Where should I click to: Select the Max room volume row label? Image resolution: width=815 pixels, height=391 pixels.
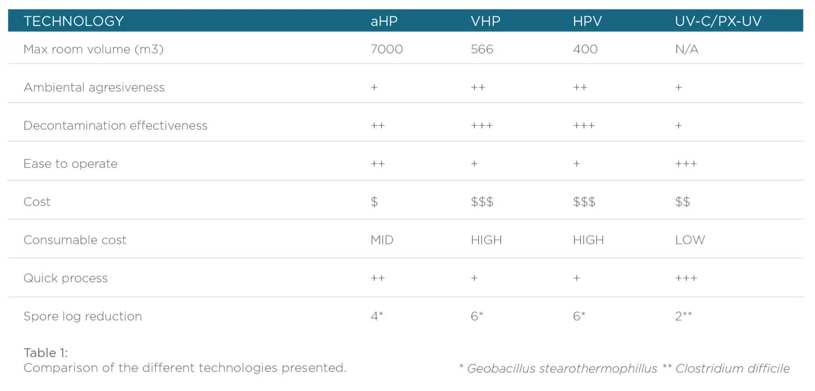(x=93, y=49)
